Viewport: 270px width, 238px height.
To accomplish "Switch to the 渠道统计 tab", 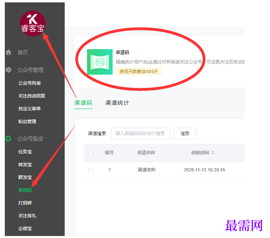I will (117, 103).
